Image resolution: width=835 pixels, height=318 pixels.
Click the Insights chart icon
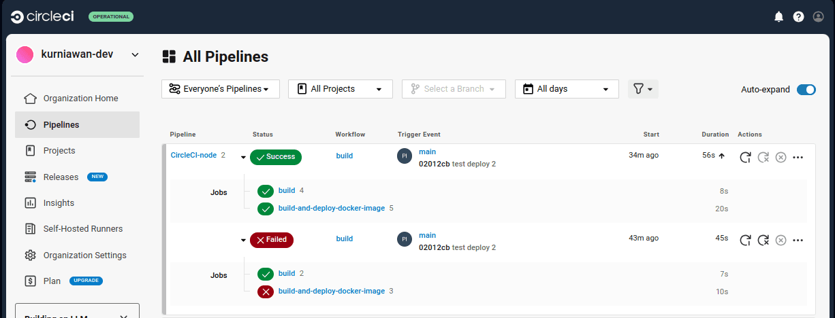(x=30, y=202)
